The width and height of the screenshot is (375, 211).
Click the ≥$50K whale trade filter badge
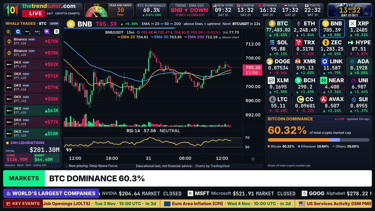click(54, 23)
